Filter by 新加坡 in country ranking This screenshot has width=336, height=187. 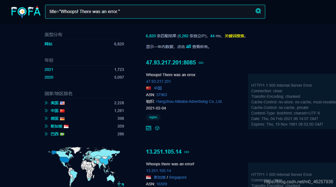click(x=56, y=126)
